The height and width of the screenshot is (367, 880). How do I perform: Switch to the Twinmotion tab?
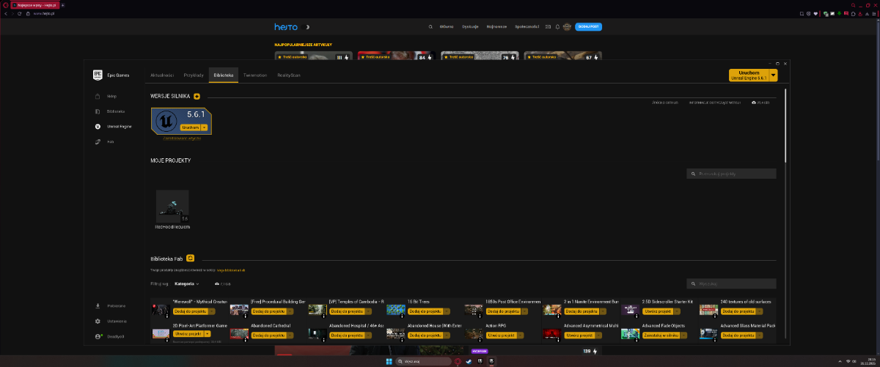[x=255, y=75]
